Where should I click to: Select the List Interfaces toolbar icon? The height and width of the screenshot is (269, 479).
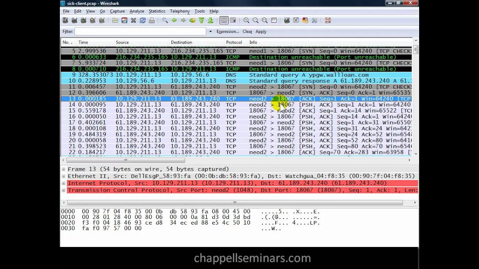point(65,20)
